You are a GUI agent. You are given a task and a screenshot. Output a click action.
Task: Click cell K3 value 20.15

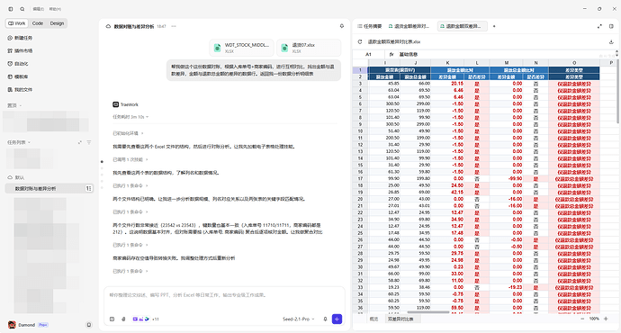click(x=447, y=84)
